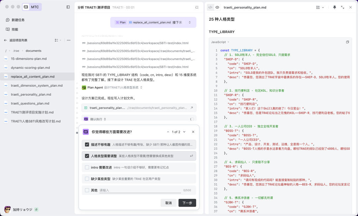This screenshot has height=216, width=358.
Task: Open dynamic-scoring-plan.md from the file list
Action: coord(30,67)
